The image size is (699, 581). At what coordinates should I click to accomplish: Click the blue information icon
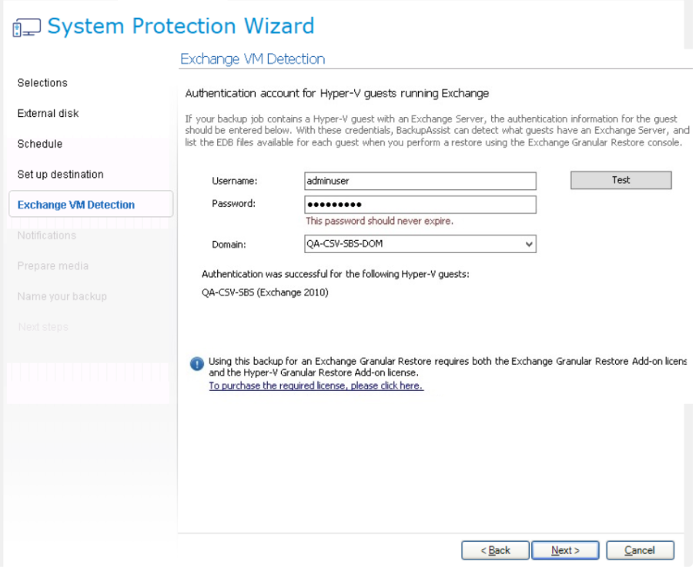coord(197,364)
